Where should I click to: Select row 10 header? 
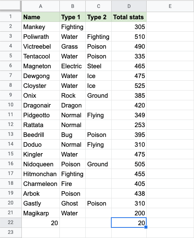click(11, 105)
